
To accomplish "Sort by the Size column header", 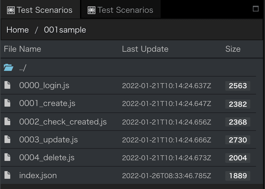I will (233, 49).
